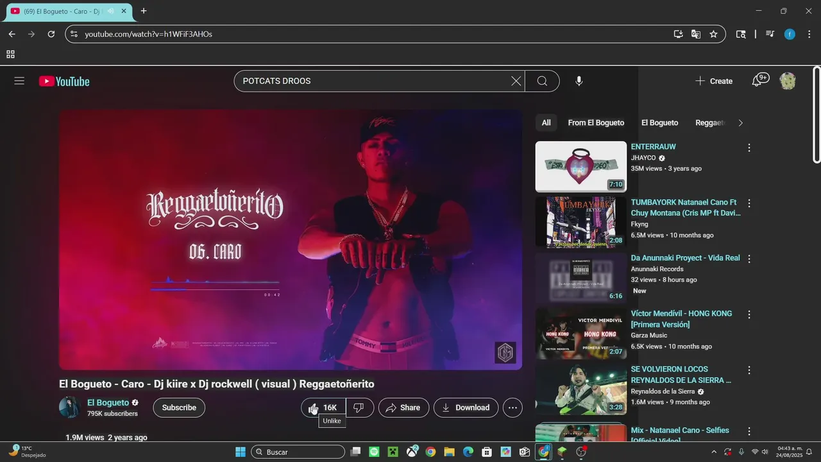Open options for the TUMBAYORK video

(749, 203)
